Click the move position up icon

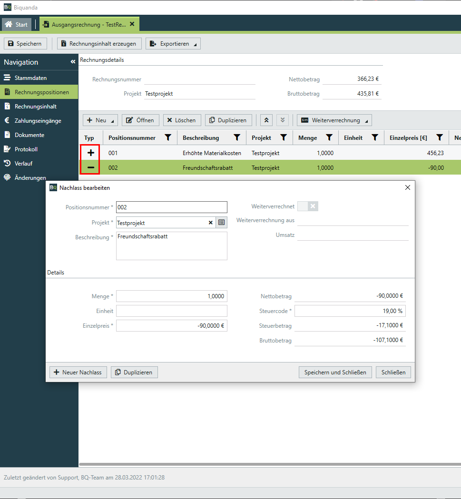266,120
